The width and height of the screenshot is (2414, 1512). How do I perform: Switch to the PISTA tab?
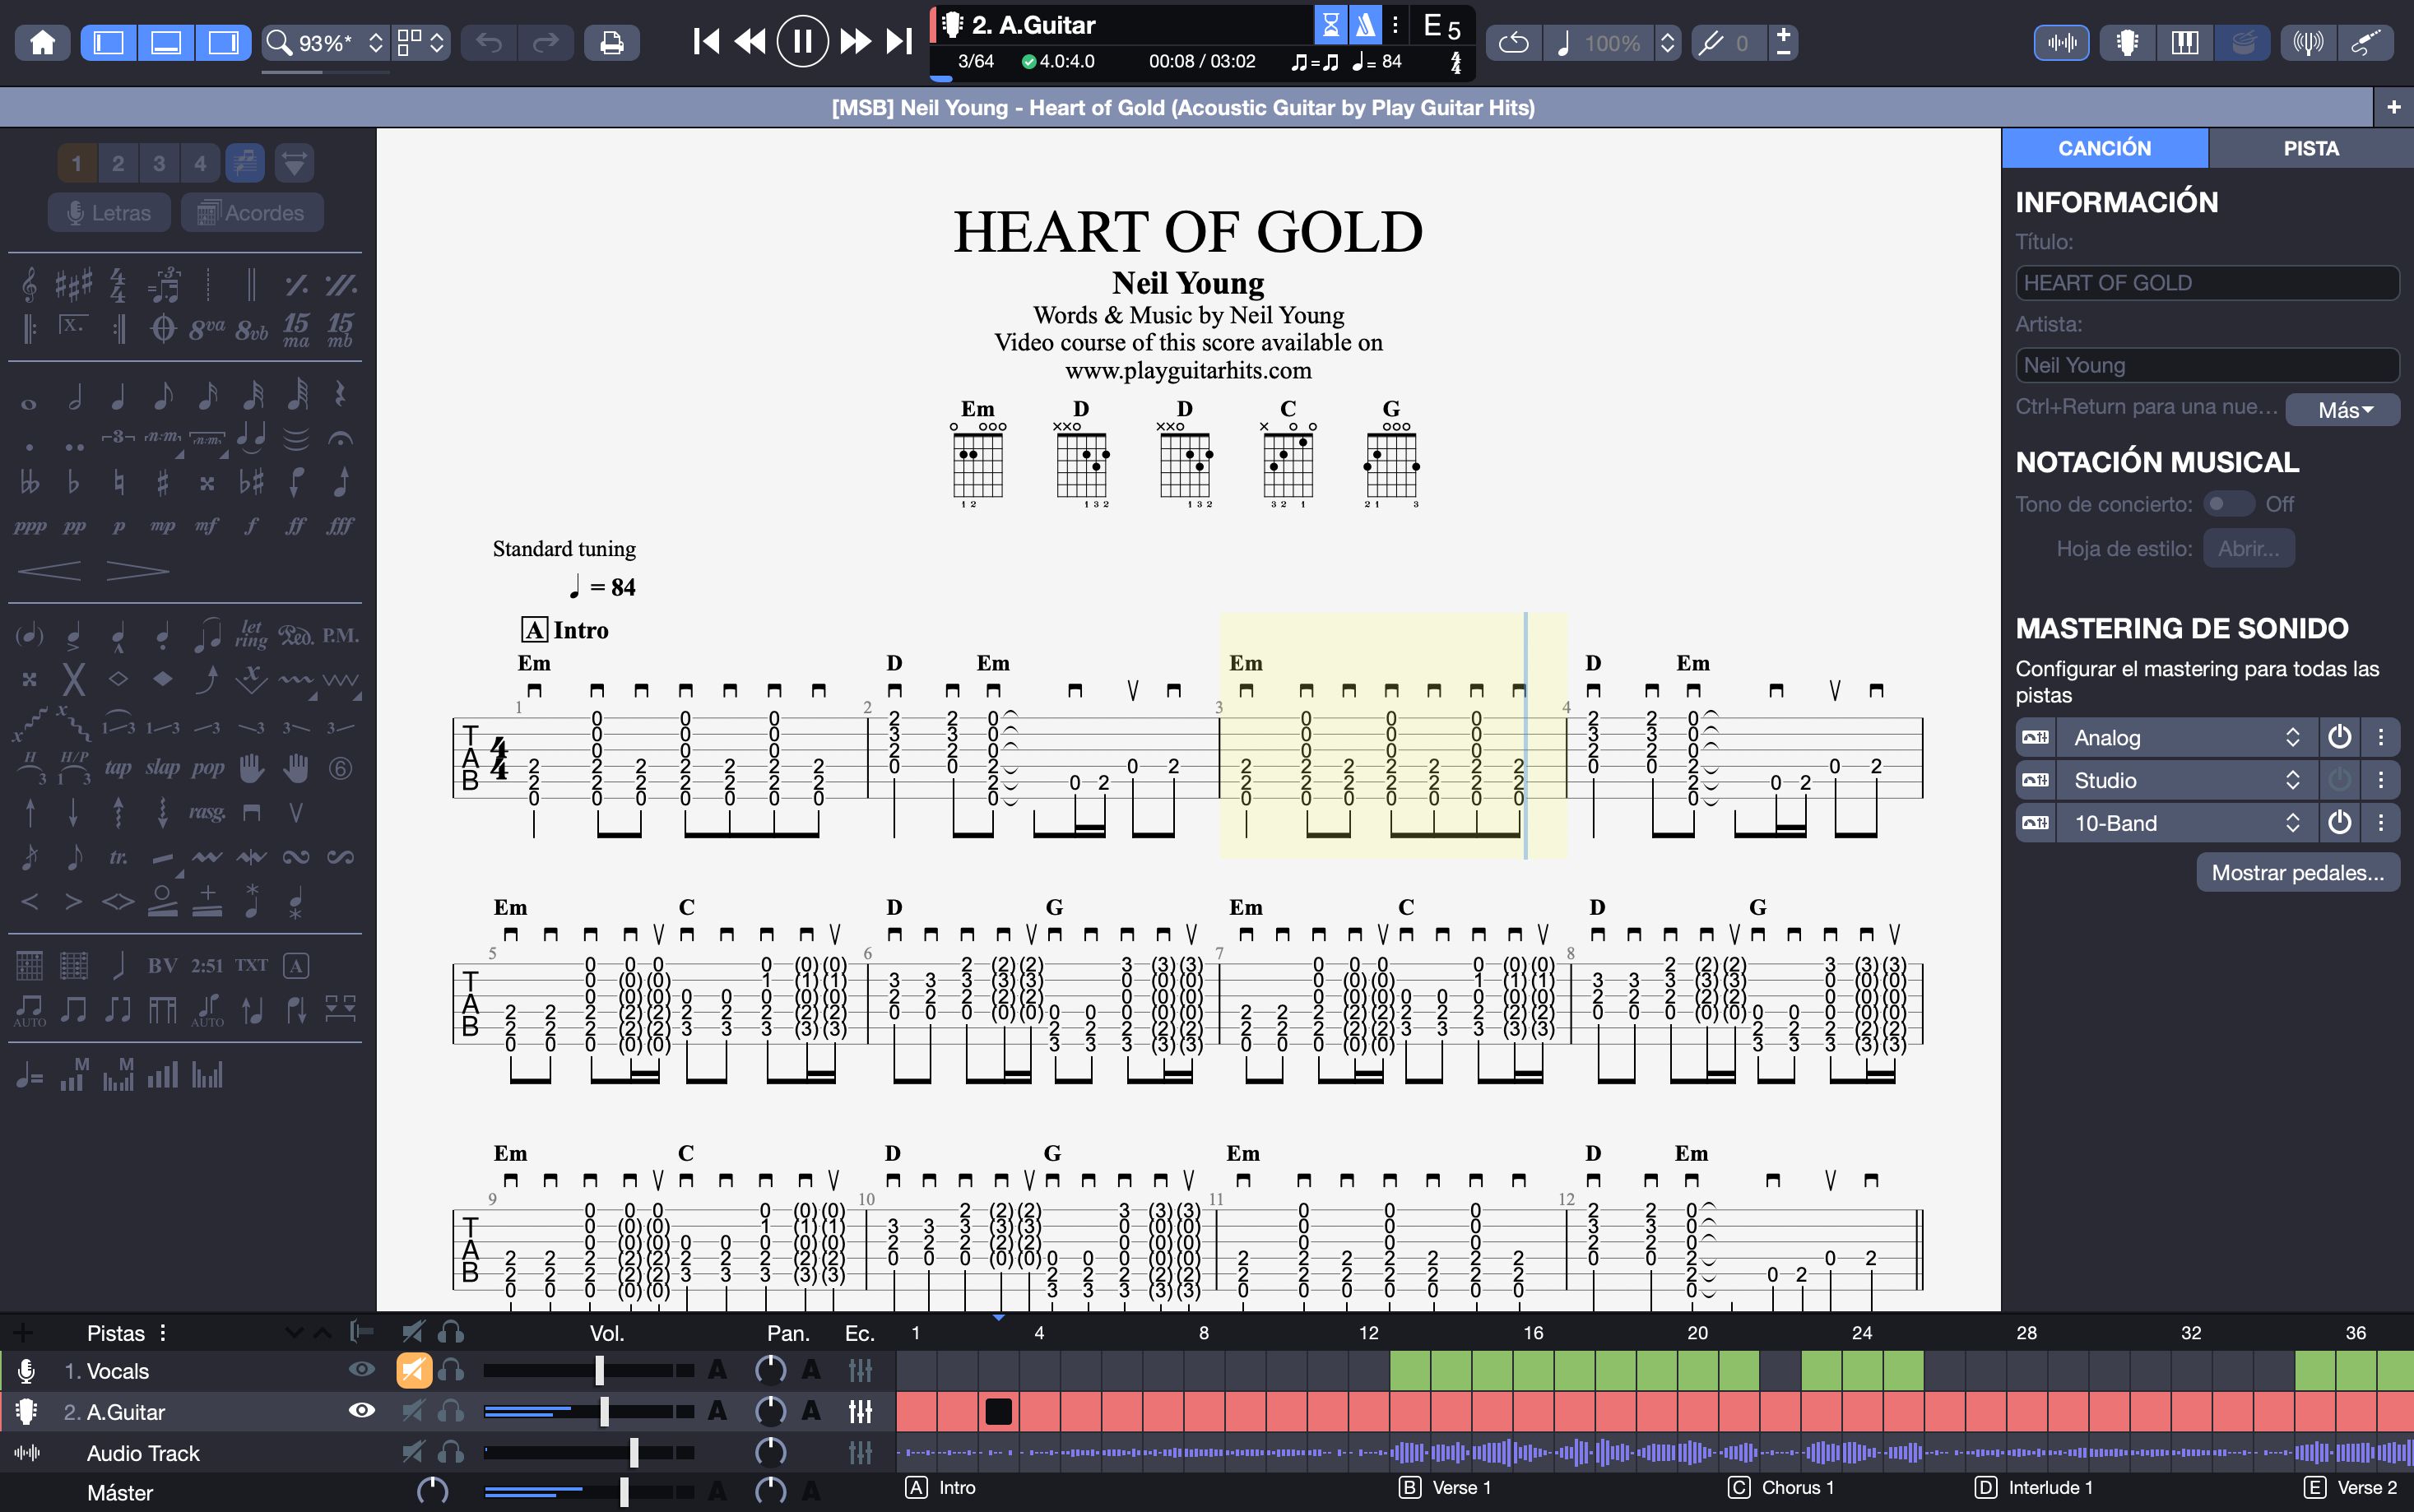coord(2311,148)
